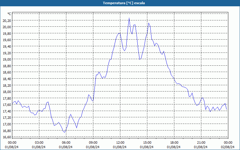Viewport: 240px width, 150px height.
Task: Click the 19,00 temperature tick label
Action: 7,59
